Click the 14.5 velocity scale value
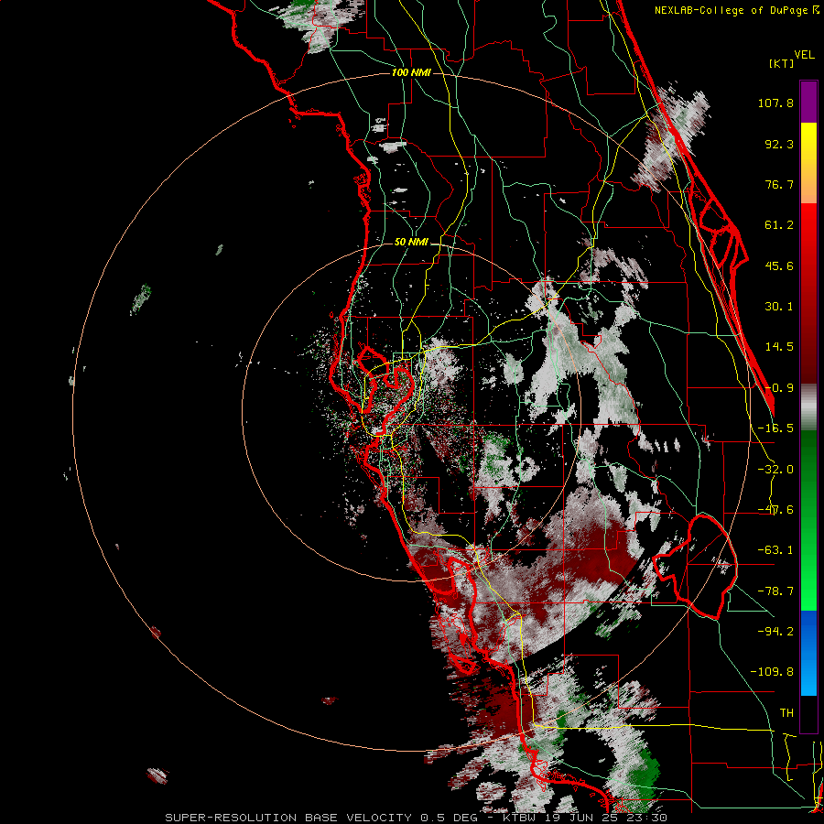Image resolution: width=824 pixels, height=824 pixels. 779,347
